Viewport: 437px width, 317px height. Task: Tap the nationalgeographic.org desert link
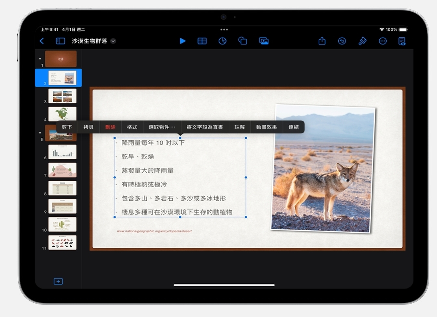tap(154, 231)
